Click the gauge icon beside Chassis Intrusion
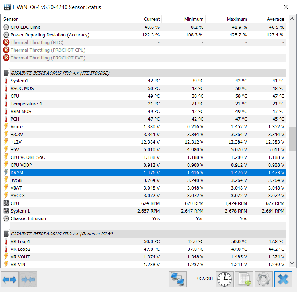The image size is (297, 292). [6, 218]
